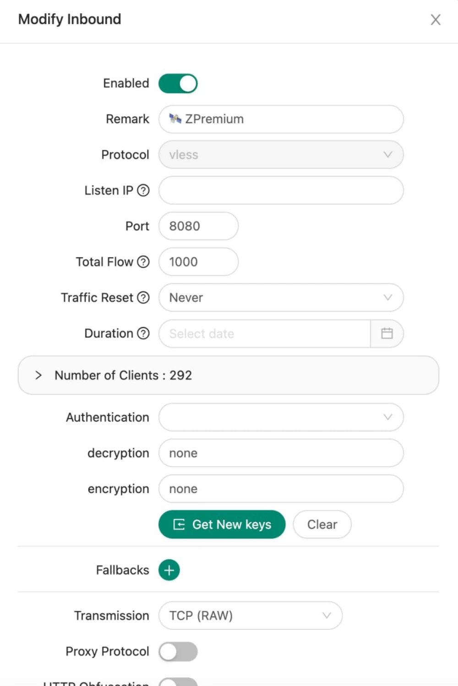Open the Traffic Reset dropdown
This screenshot has height=686, width=458.
[x=281, y=298]
